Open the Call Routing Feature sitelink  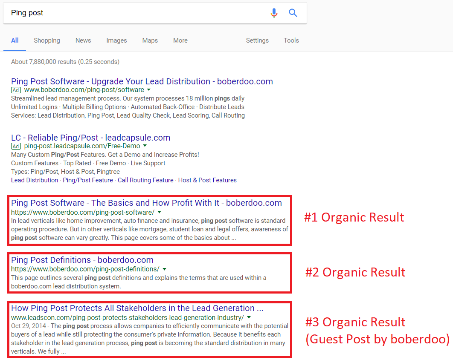[x=145, y=180]
